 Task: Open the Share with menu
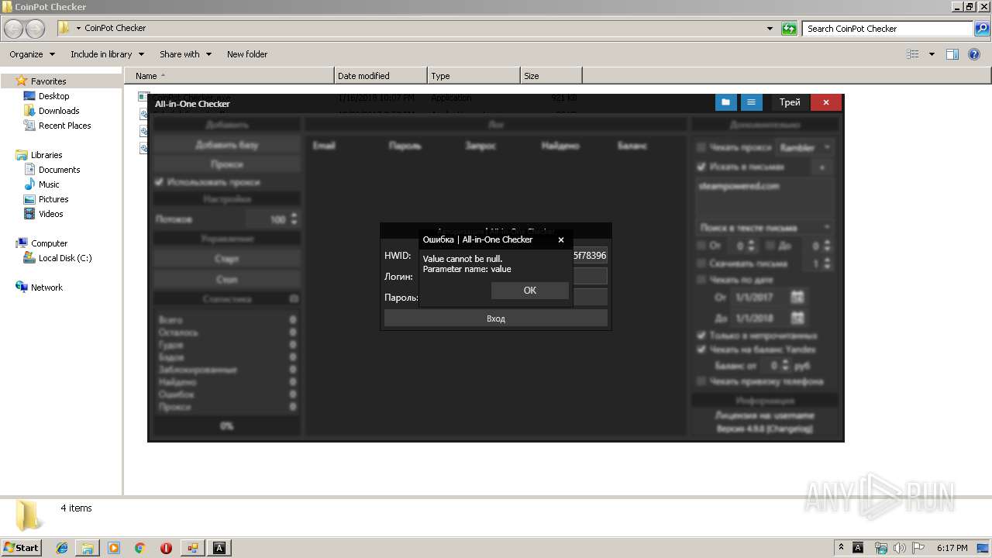click(x=185, y=54)
